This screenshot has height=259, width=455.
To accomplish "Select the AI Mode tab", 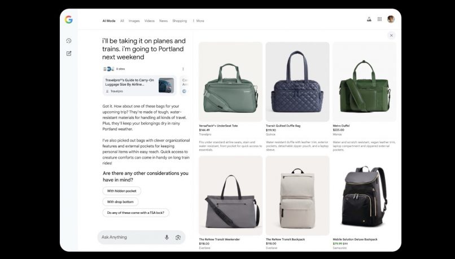I will click(x=109, y=21).
